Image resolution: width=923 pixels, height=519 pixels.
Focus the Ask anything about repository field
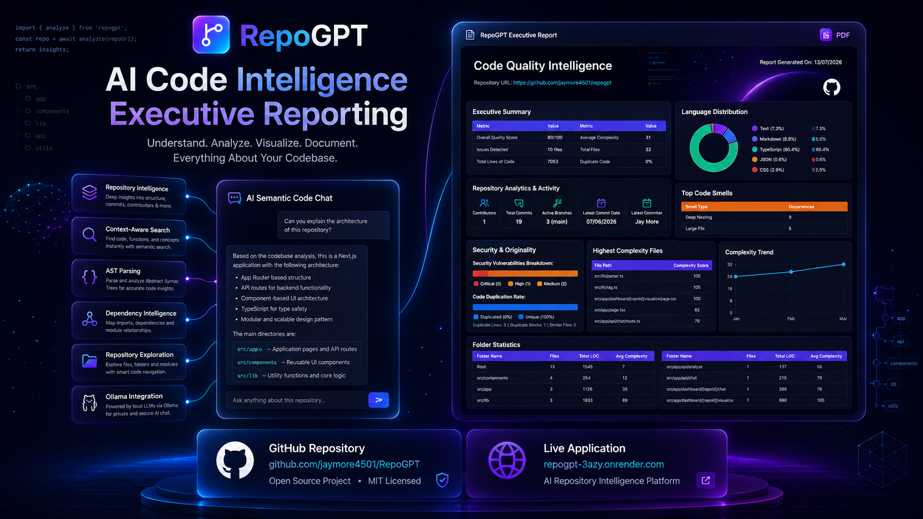[x=297, y=400]
